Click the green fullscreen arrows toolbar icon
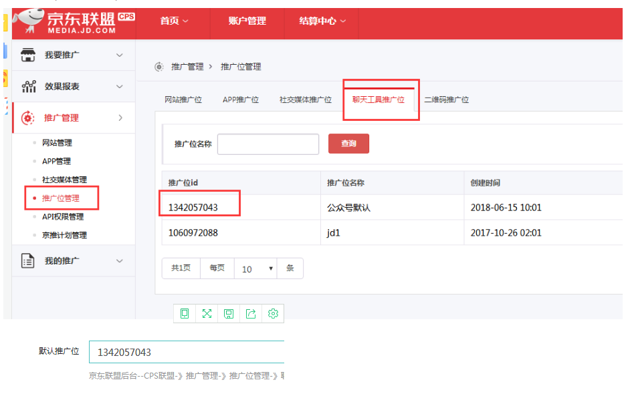 pos(207,313)
